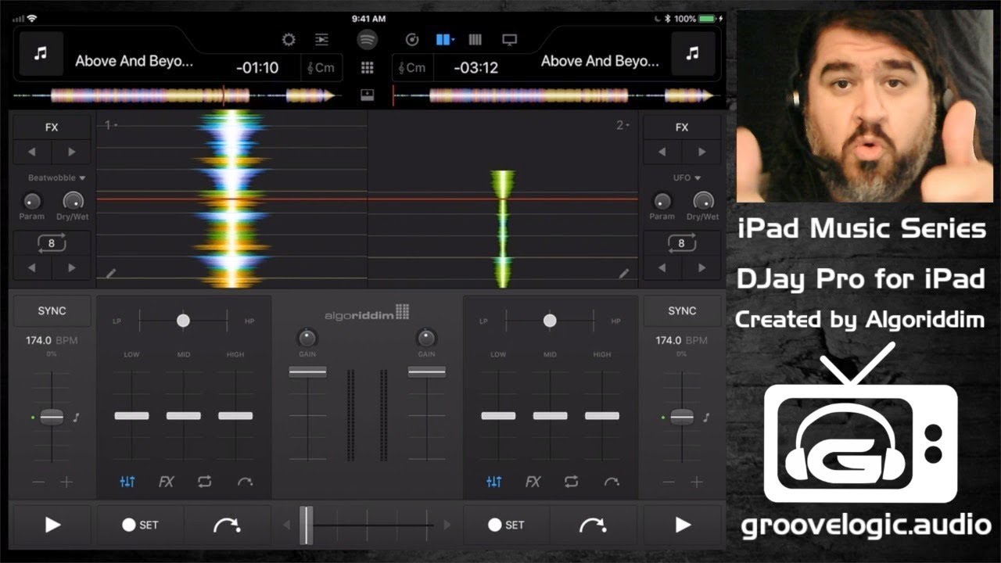This screenshot has width=1001, height=563.
Task: Select next effect on deck 2
Action: [701, 152]
